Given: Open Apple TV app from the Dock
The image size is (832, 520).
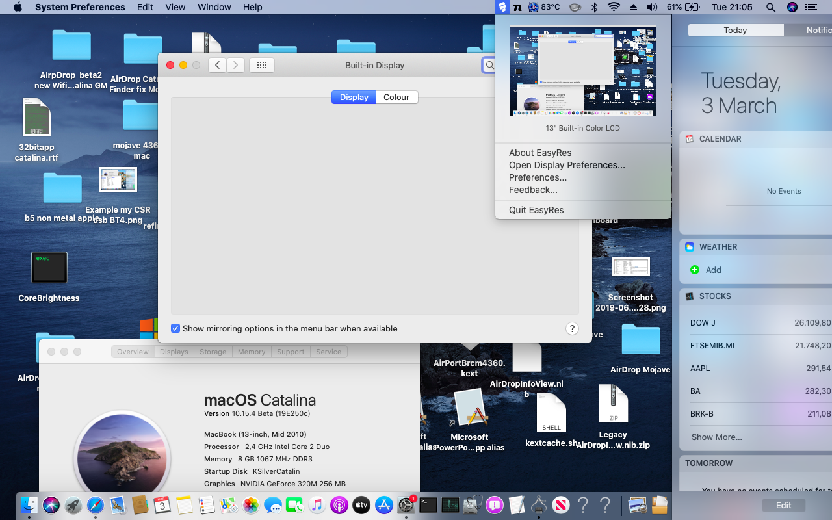Looking at the screenshot, I should [361, 504].
